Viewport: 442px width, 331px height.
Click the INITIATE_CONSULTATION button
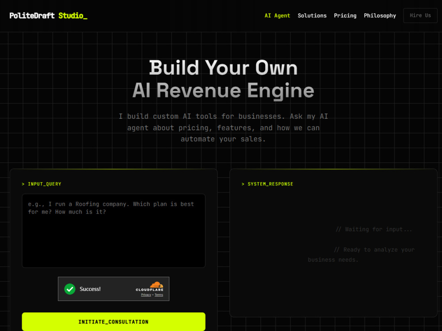point(114,321)
